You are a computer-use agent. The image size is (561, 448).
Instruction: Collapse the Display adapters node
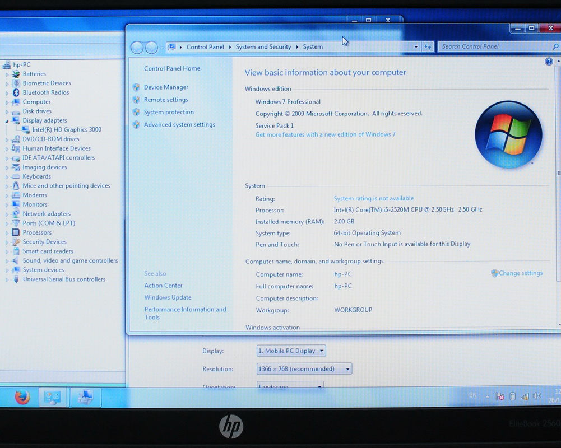pyautogui.click(x=7, y=121)
